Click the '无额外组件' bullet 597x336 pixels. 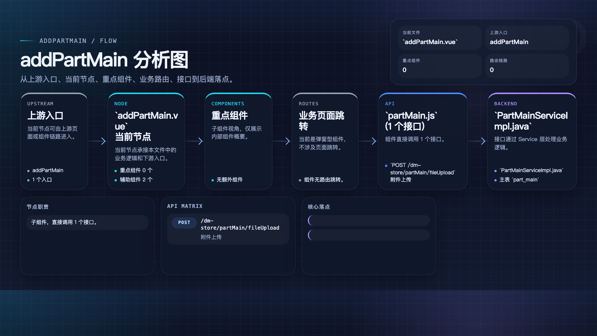(x=229, y=180)
